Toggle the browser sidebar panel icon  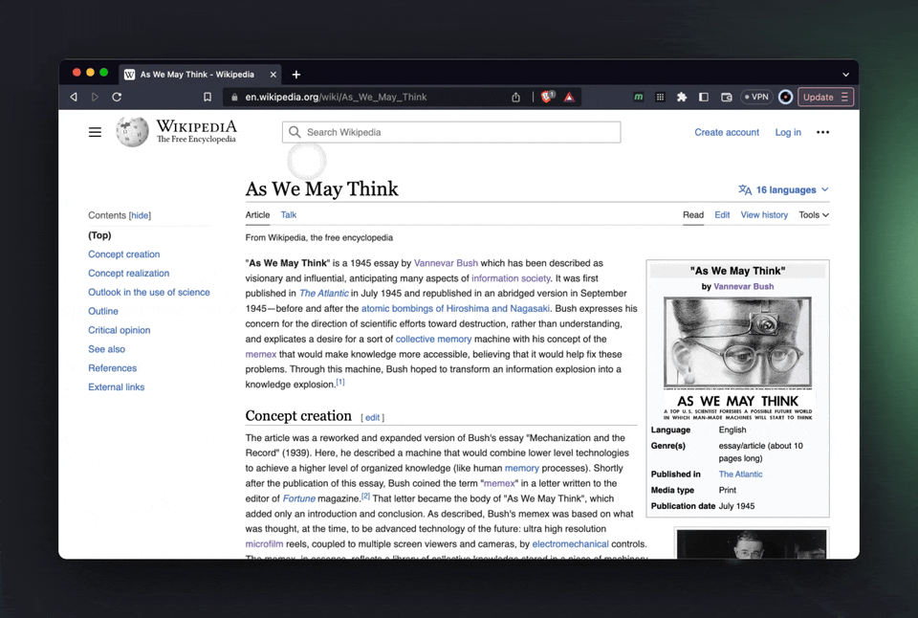(704, 97)
